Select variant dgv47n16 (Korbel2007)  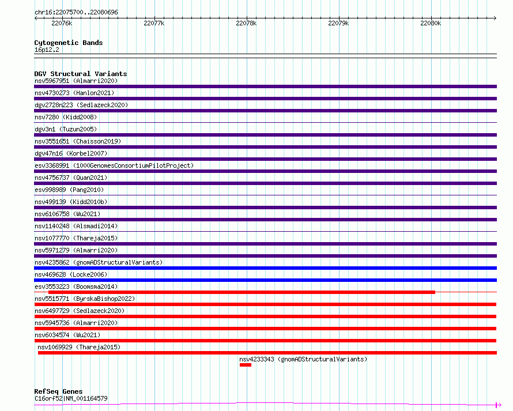tap(71, 153)
